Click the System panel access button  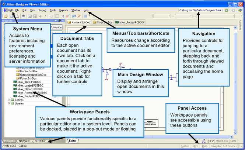[185, 146]
